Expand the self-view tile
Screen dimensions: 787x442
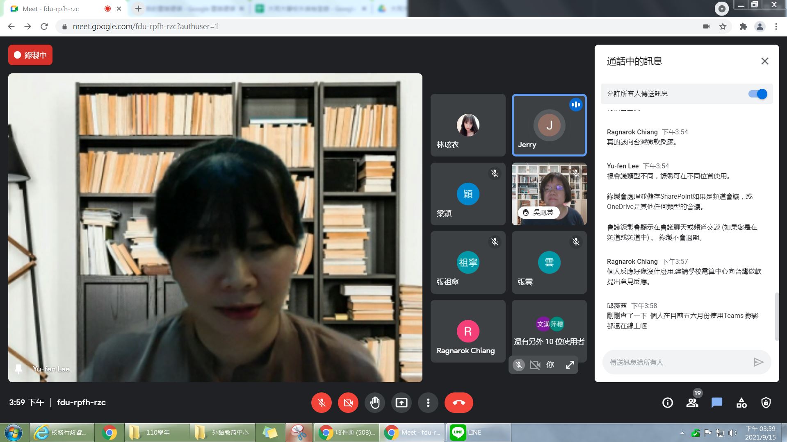coord(570,365)
